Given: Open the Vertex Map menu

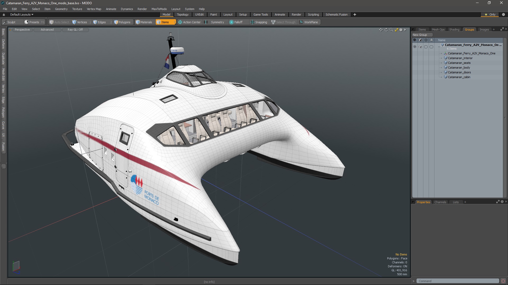Looking at the screenshot, I should coord(94,9).
